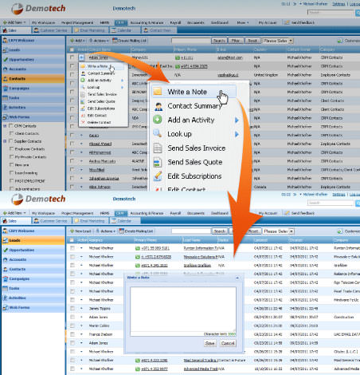Click the Accounts icon in the upper Contacts screen sidebar

(x=5, y=69)
